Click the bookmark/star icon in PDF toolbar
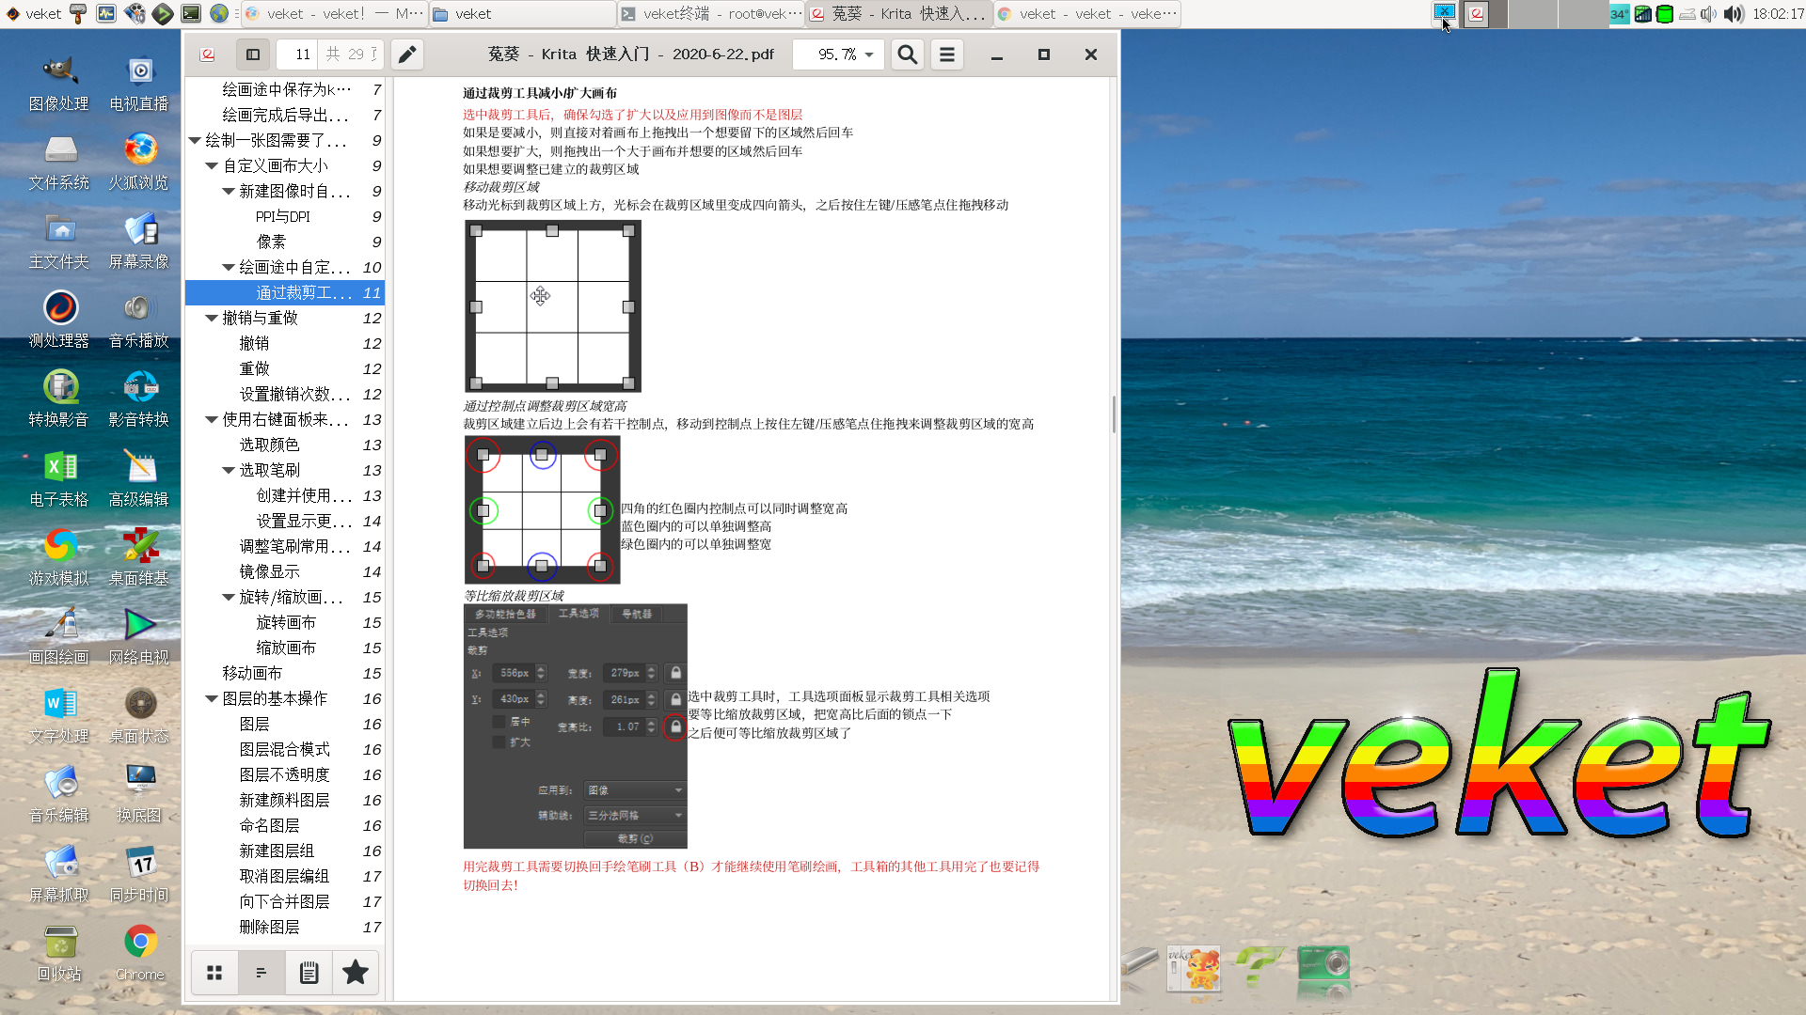1806x1015 pixels. pos(355,973)
